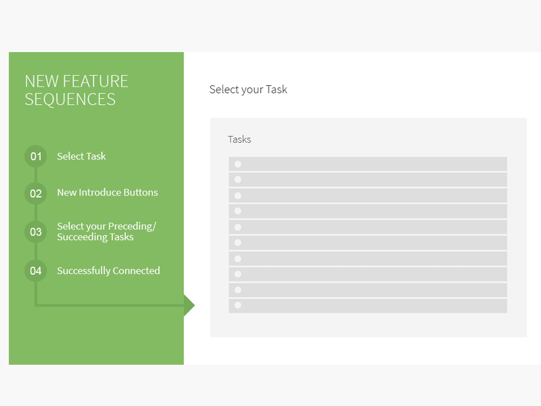
Task: Click the 'Tasks' panel title
Action: point(239,139)
